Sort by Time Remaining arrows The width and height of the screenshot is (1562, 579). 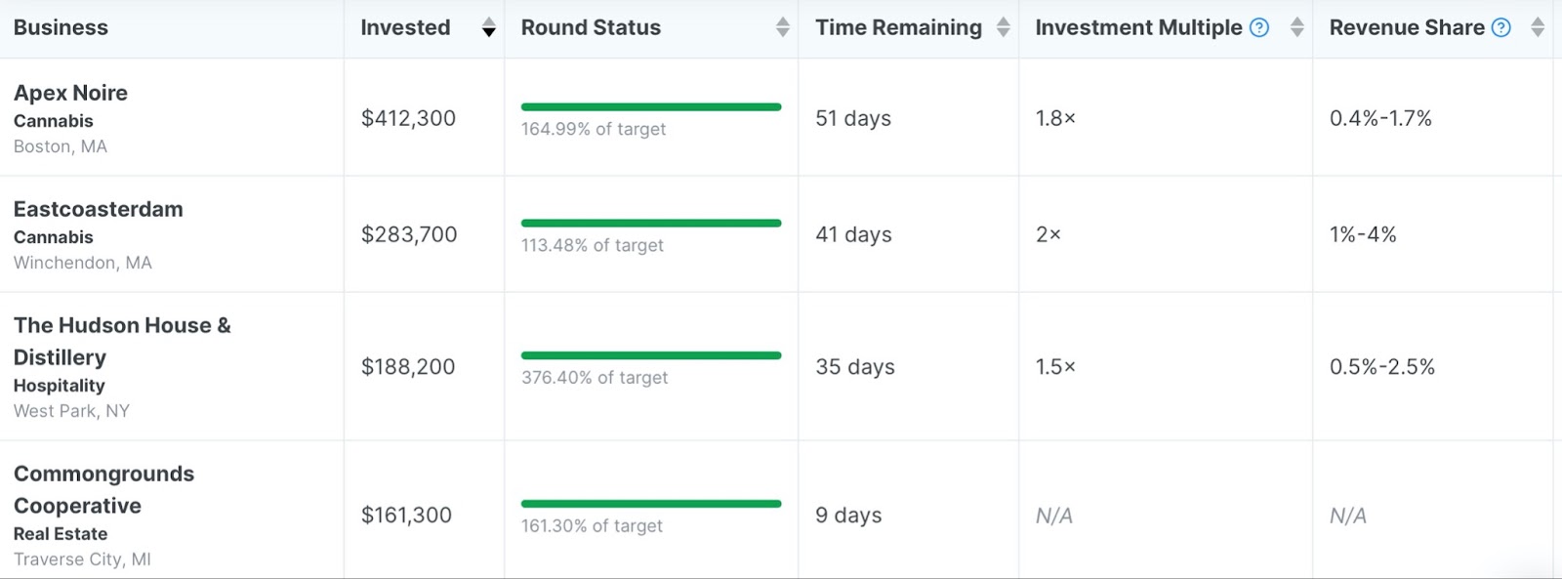(1003, 27)
